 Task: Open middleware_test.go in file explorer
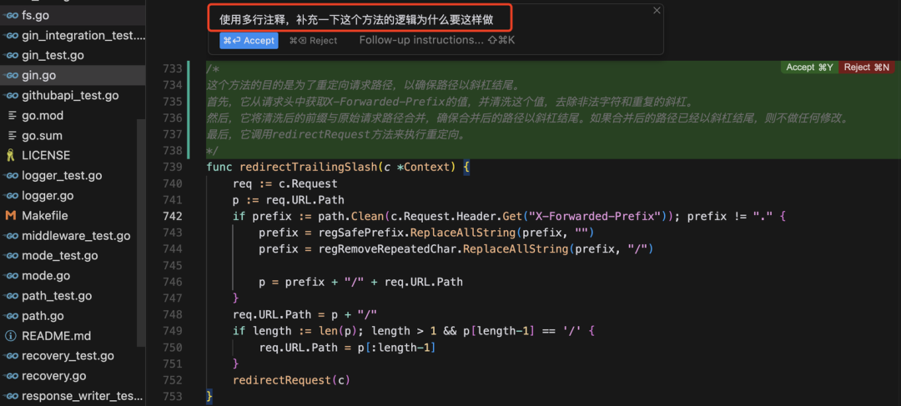73,235
